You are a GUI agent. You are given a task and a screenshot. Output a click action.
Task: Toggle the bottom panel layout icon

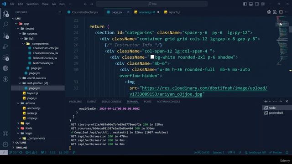click(251, 4)
